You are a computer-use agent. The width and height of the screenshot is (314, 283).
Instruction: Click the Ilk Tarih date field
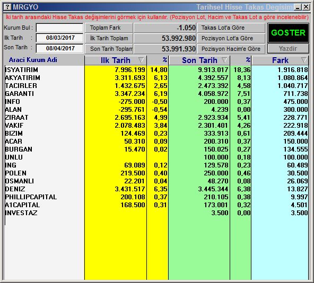pyautogui.click(x=59, y=38)
